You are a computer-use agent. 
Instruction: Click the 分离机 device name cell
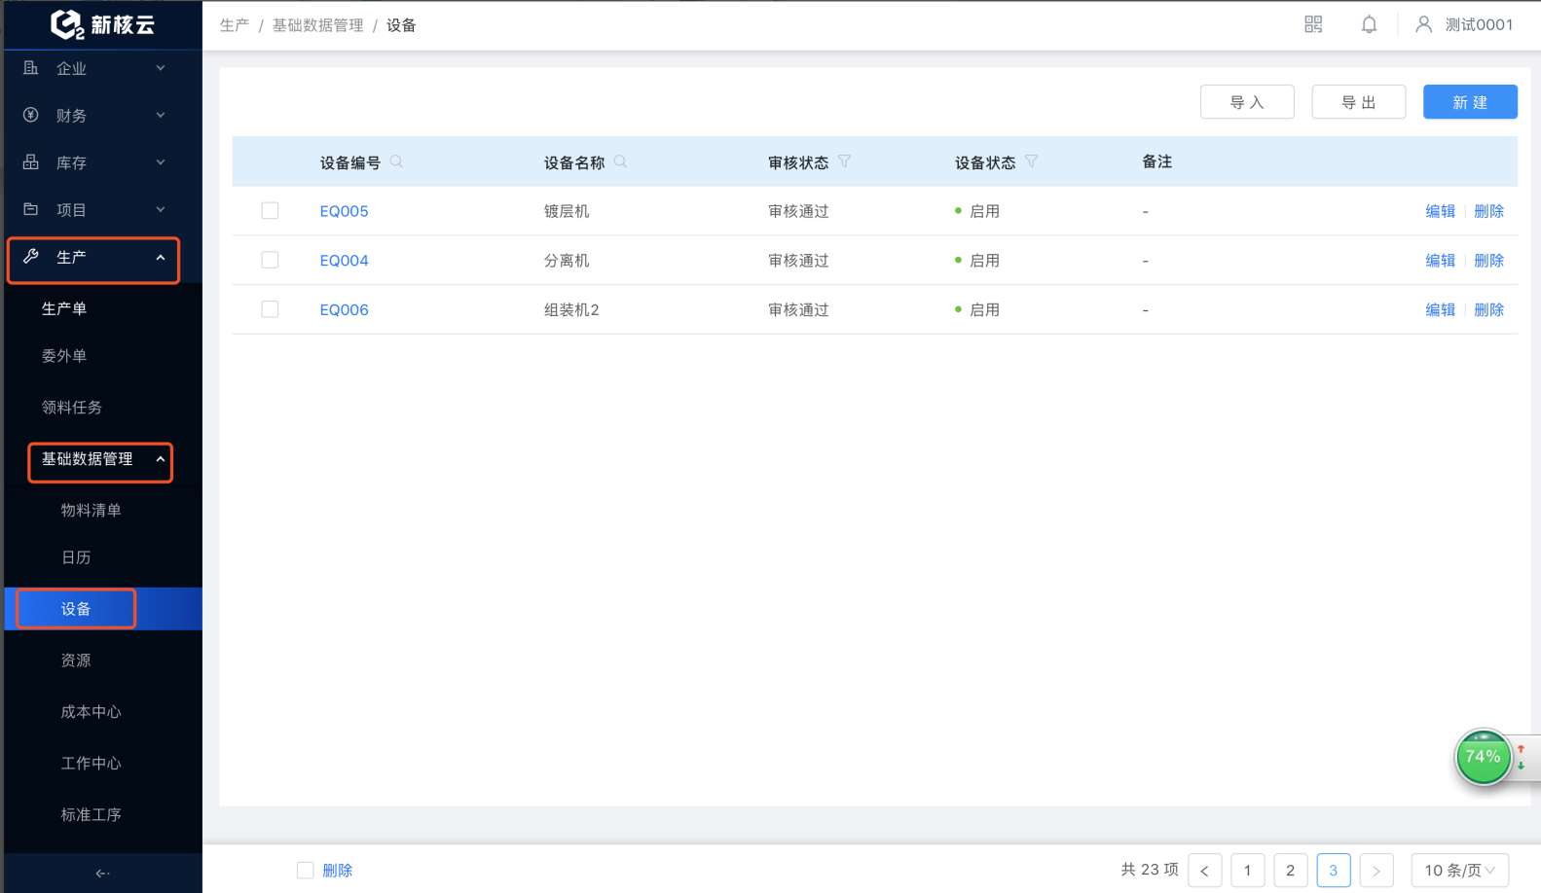pos(567,261)
